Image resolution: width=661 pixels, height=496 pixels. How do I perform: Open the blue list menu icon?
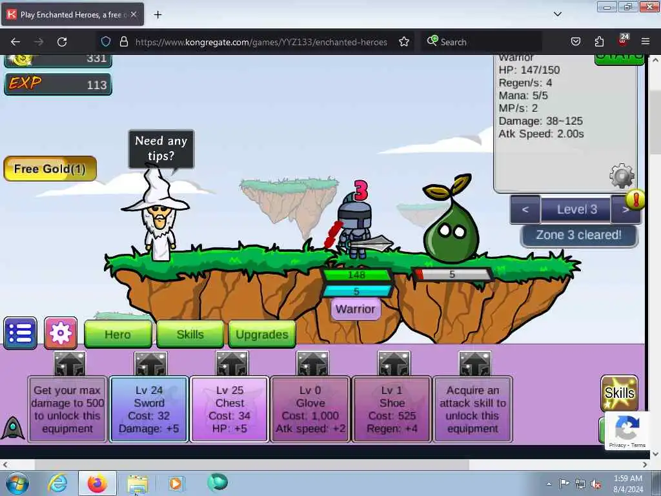point(20,333)
